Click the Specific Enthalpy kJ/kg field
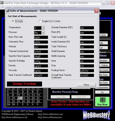This screenshot has height=121, width=115. pyautogui.click(x=41, y=61)
